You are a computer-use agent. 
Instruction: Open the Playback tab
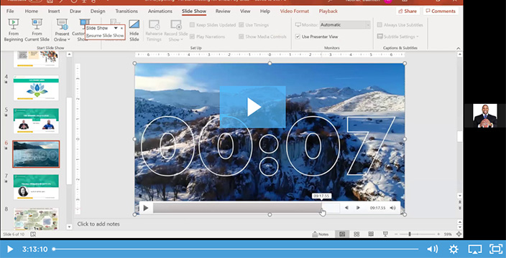[x=328, y=11]
